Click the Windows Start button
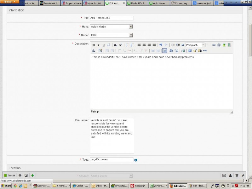The image size is (252, 189). (6, 186)
